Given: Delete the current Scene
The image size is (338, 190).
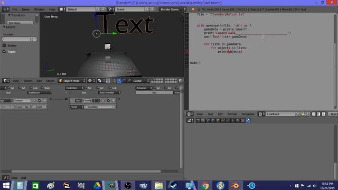Looking at the screenshot, I should click(152, 9).
